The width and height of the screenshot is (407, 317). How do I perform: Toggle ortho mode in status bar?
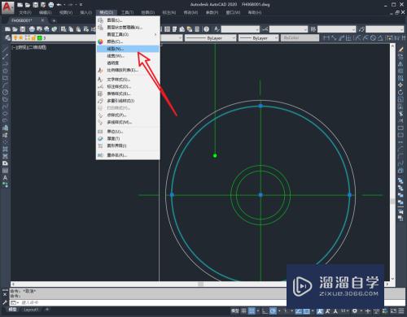(x=265, y=311)
